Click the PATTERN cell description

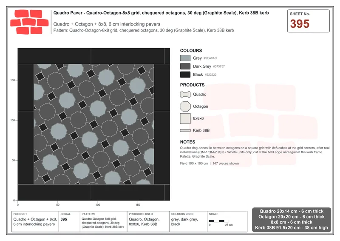click(103, 223)
